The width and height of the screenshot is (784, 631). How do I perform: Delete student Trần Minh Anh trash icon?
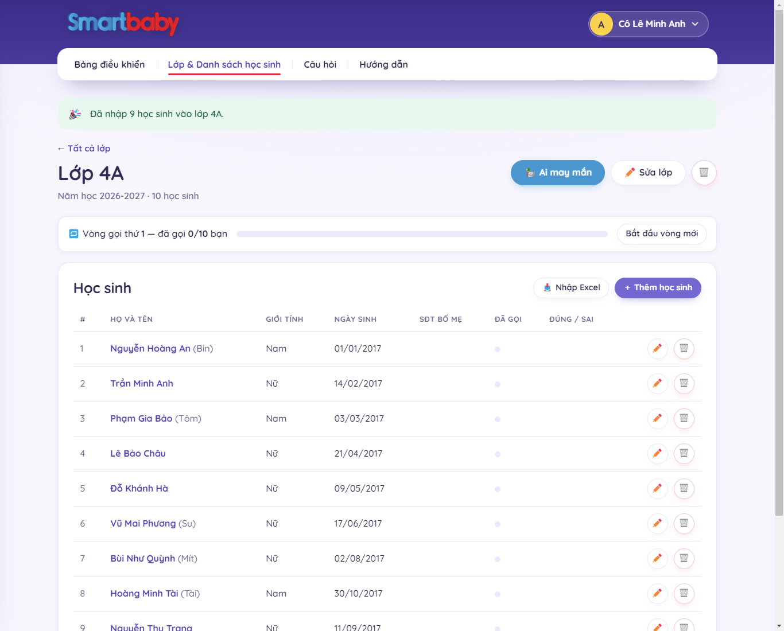[x=684, y=384]
